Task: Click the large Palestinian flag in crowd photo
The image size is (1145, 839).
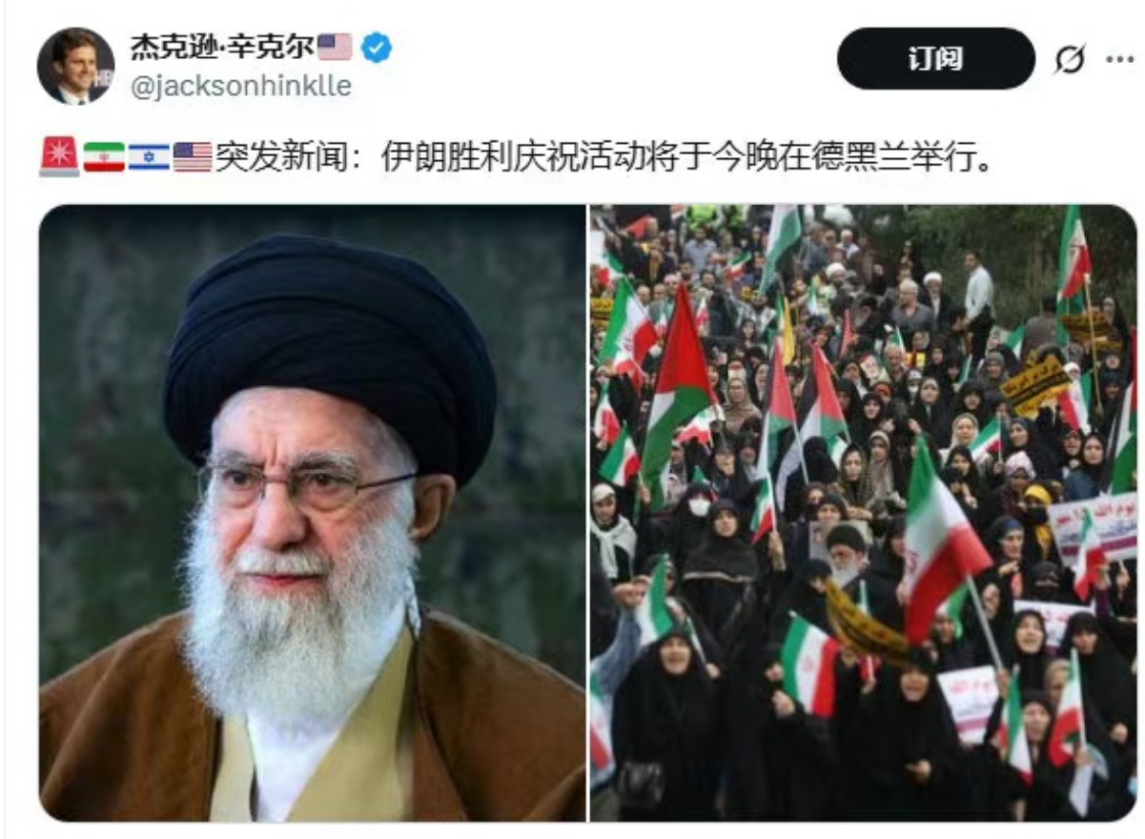Action: pyautogui.click(x=678, y=386)
